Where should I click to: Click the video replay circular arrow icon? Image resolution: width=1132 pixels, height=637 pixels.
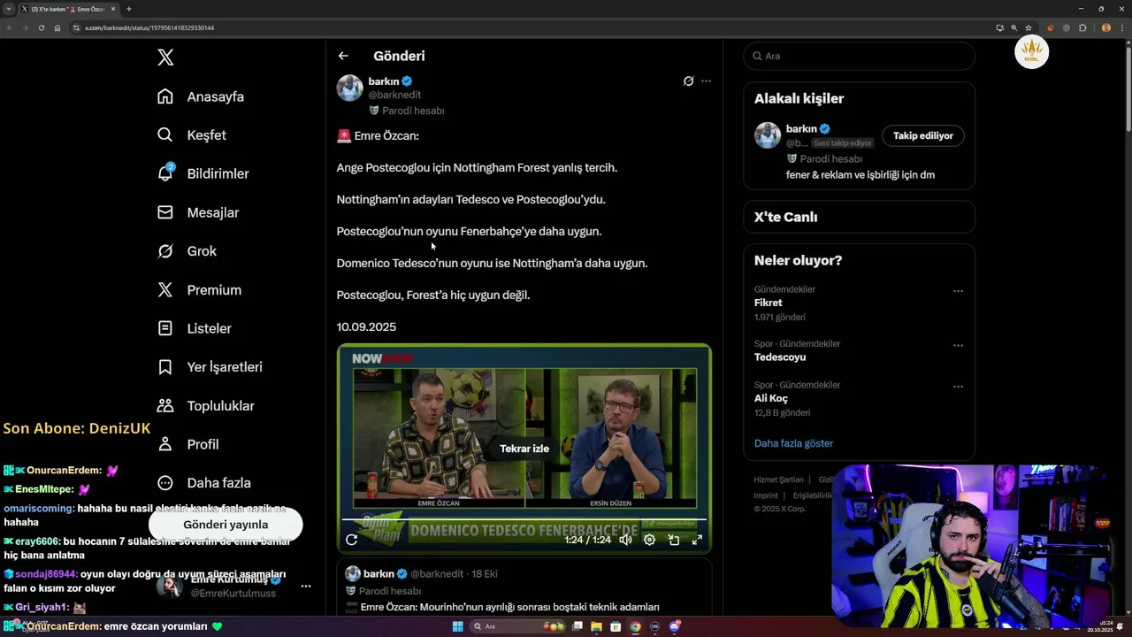[351, 540]
